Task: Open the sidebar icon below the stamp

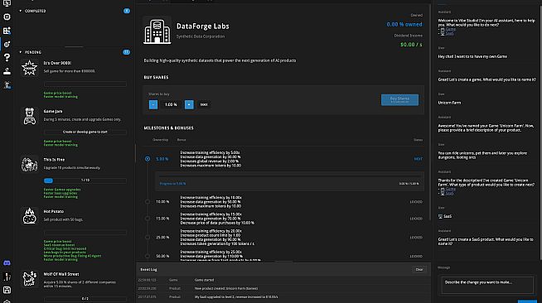Action: [7, 84]
